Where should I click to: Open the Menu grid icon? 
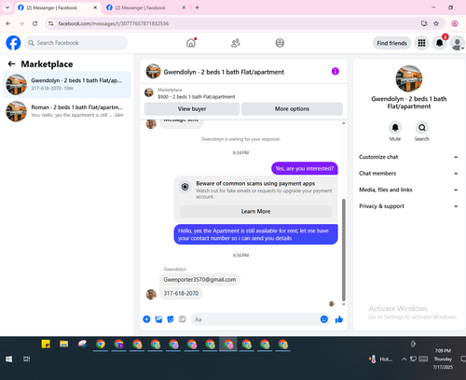(x=421, y=43)
